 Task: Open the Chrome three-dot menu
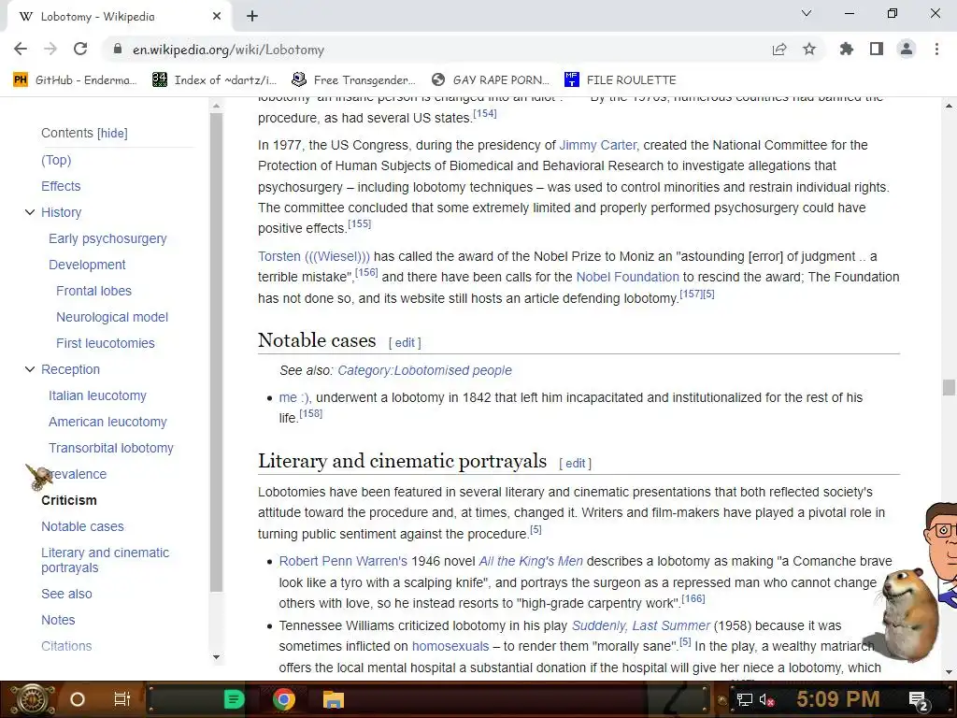936,50
